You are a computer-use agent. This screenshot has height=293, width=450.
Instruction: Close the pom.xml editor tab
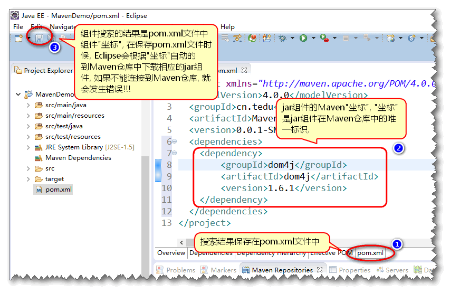pos(244,70)
